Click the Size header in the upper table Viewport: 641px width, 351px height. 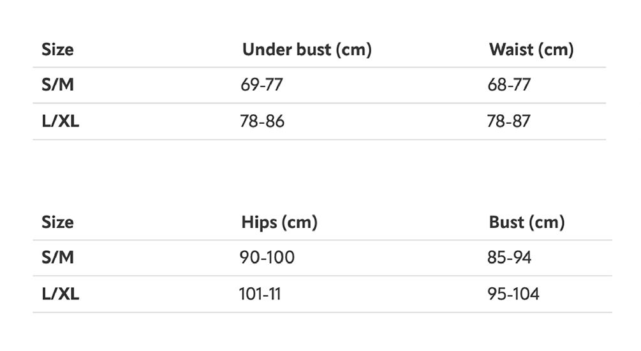point(57,50)
